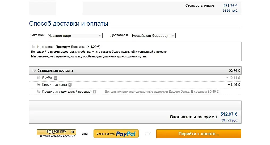Click the Check out with PayPal button
This screenshot has height=145, width=270.
point(116,134)
